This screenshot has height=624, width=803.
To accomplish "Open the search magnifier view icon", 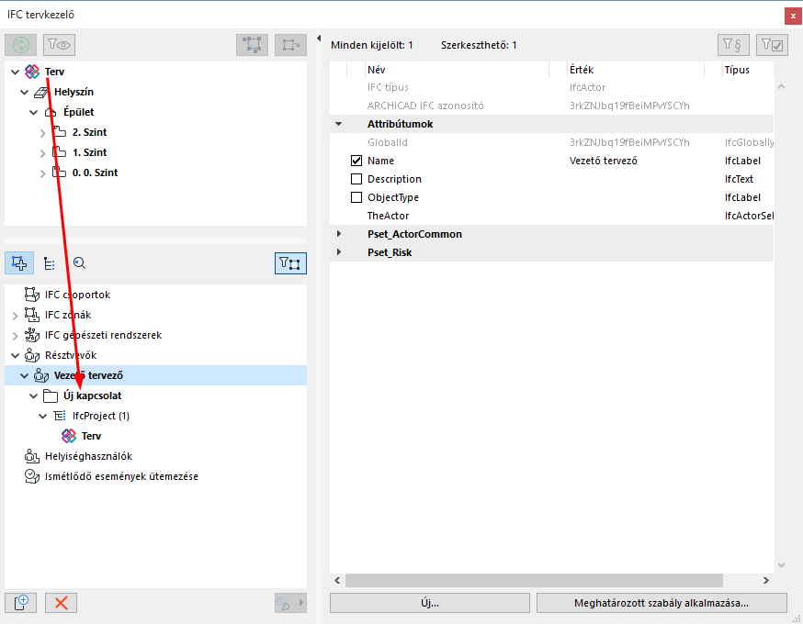I will pos(79,263).
